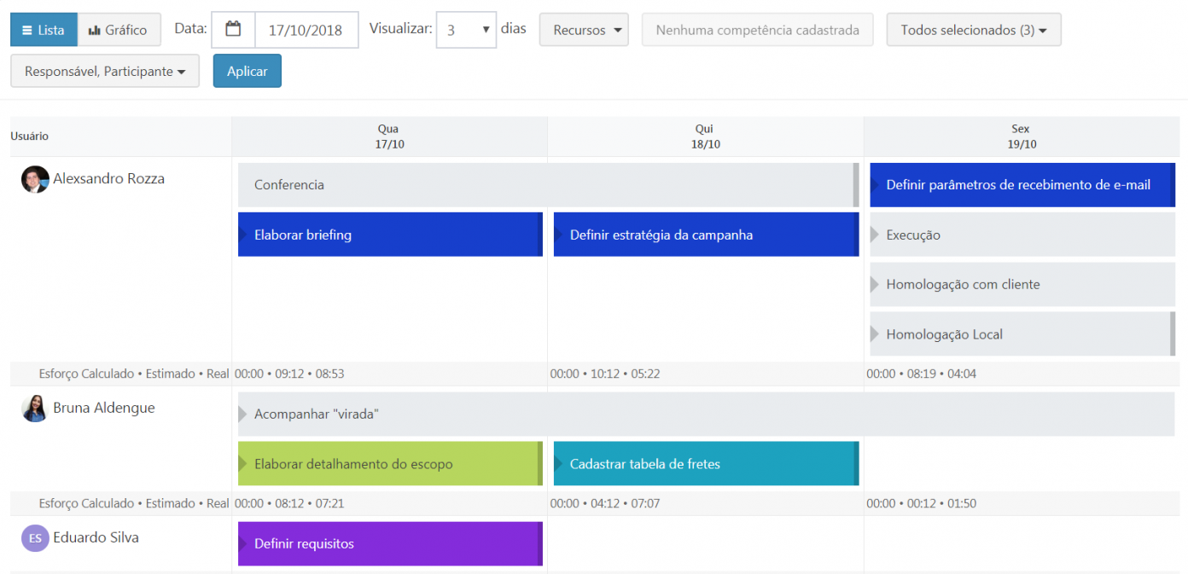Click Alexsandro Rozza's profile picture
The height and width of the screenshot is (574, 1188).
click(34, 178)
